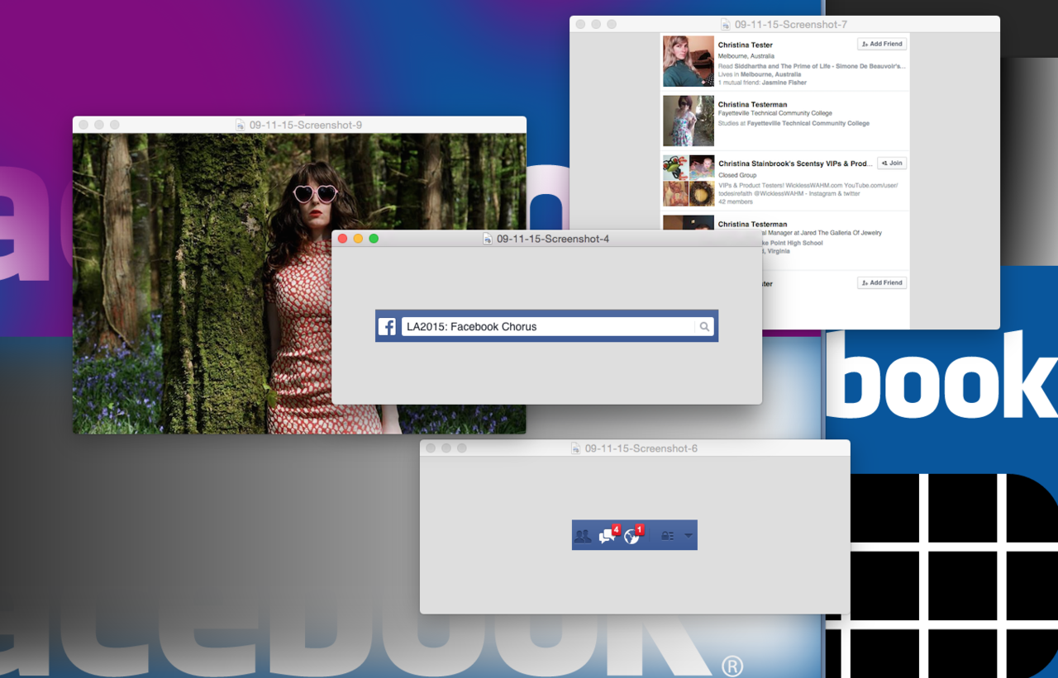Open Christina Tester's profile name link
The width and height of the screenshot is (1058, 678).
(x=746, y=45)
